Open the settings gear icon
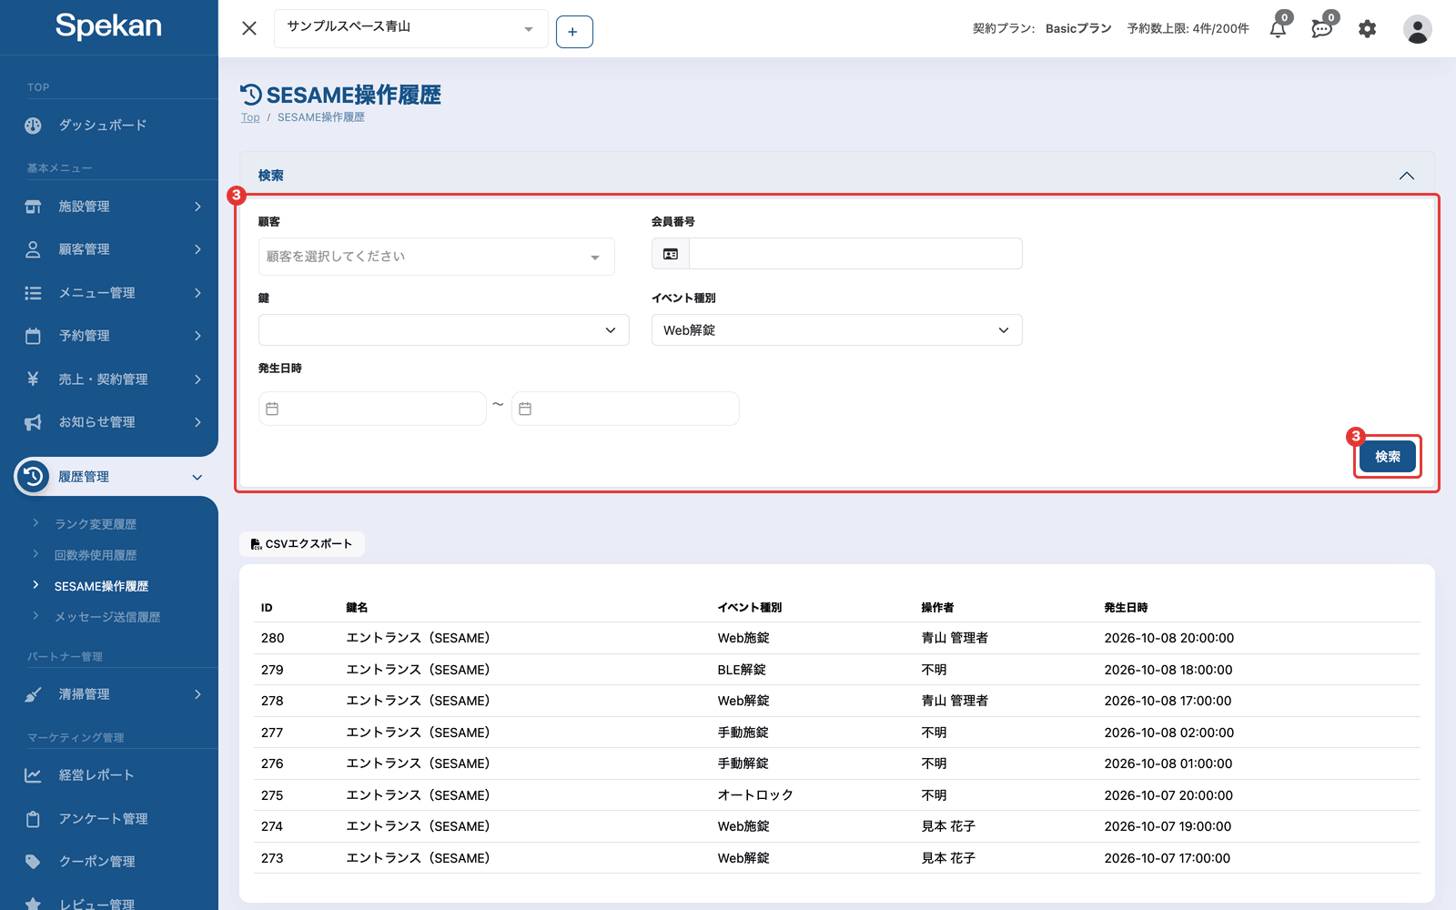1456x910 pixels. (x=1367, y=29)
